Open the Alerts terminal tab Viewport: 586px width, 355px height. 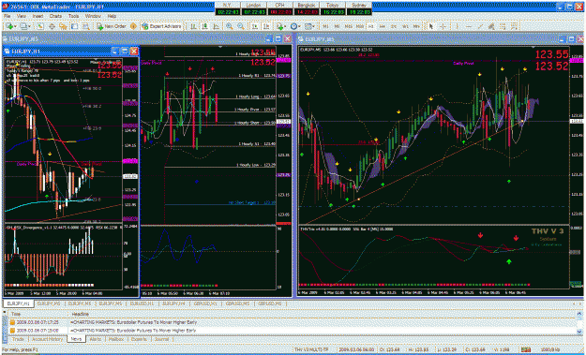pyautogui.click(x=96, y=339)
